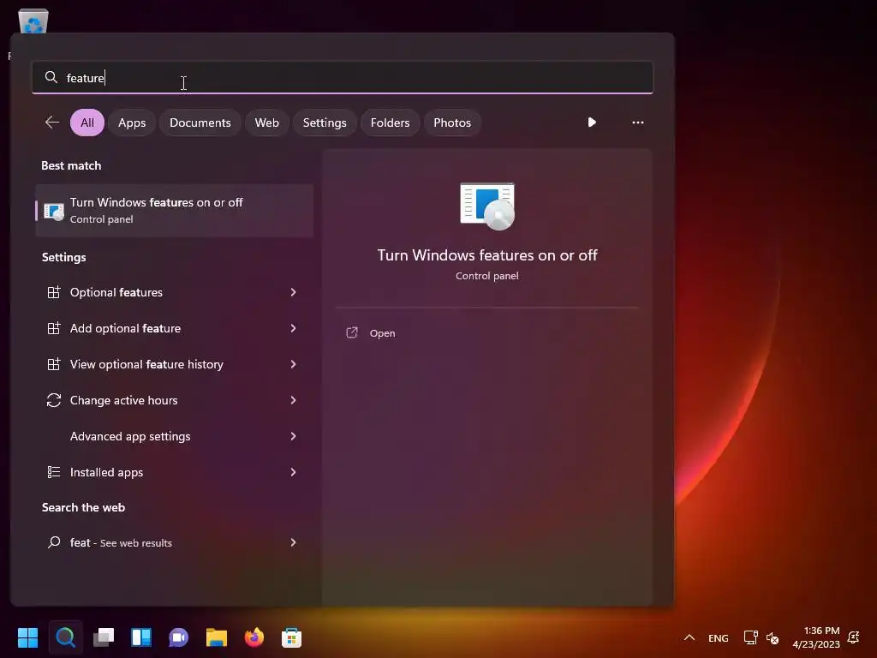Switch to the Web filter tab
This screenshot has height=658, width=877.
pos(267,123)
